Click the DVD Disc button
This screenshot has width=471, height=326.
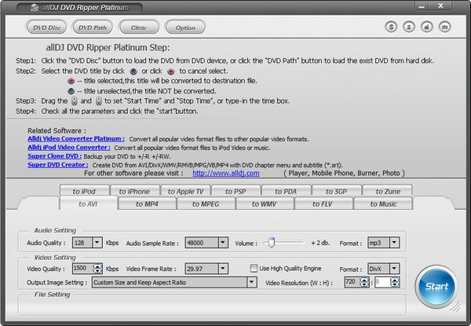(46, 27)
